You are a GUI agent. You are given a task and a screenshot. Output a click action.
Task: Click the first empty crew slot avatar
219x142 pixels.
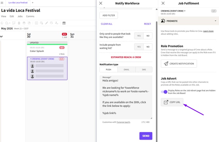pyautogui.click(x=32, y=66)
